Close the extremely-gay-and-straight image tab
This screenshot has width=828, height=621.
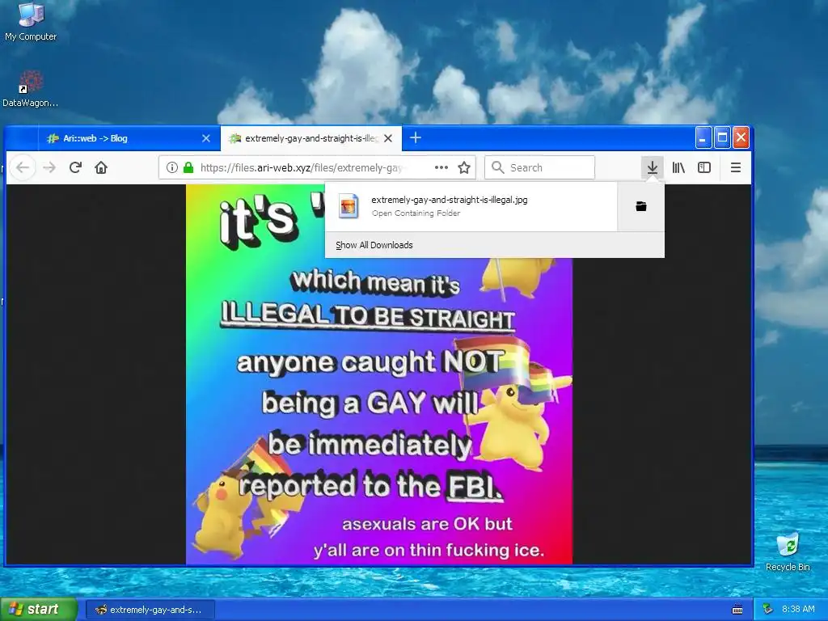[388, 138]
